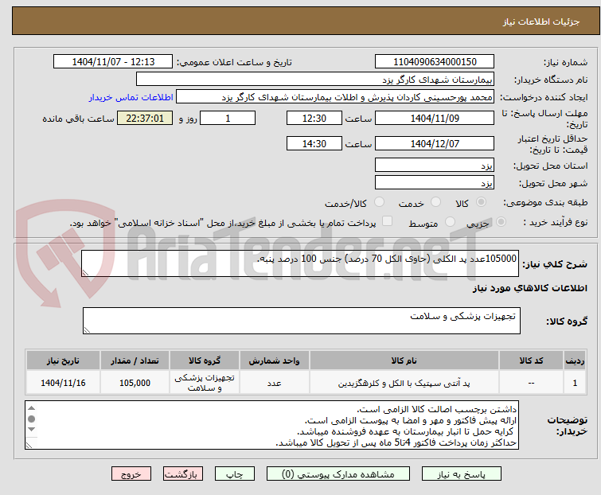Click the quantity cell 105,000
601x495 pixels.
tap(135, 383)
